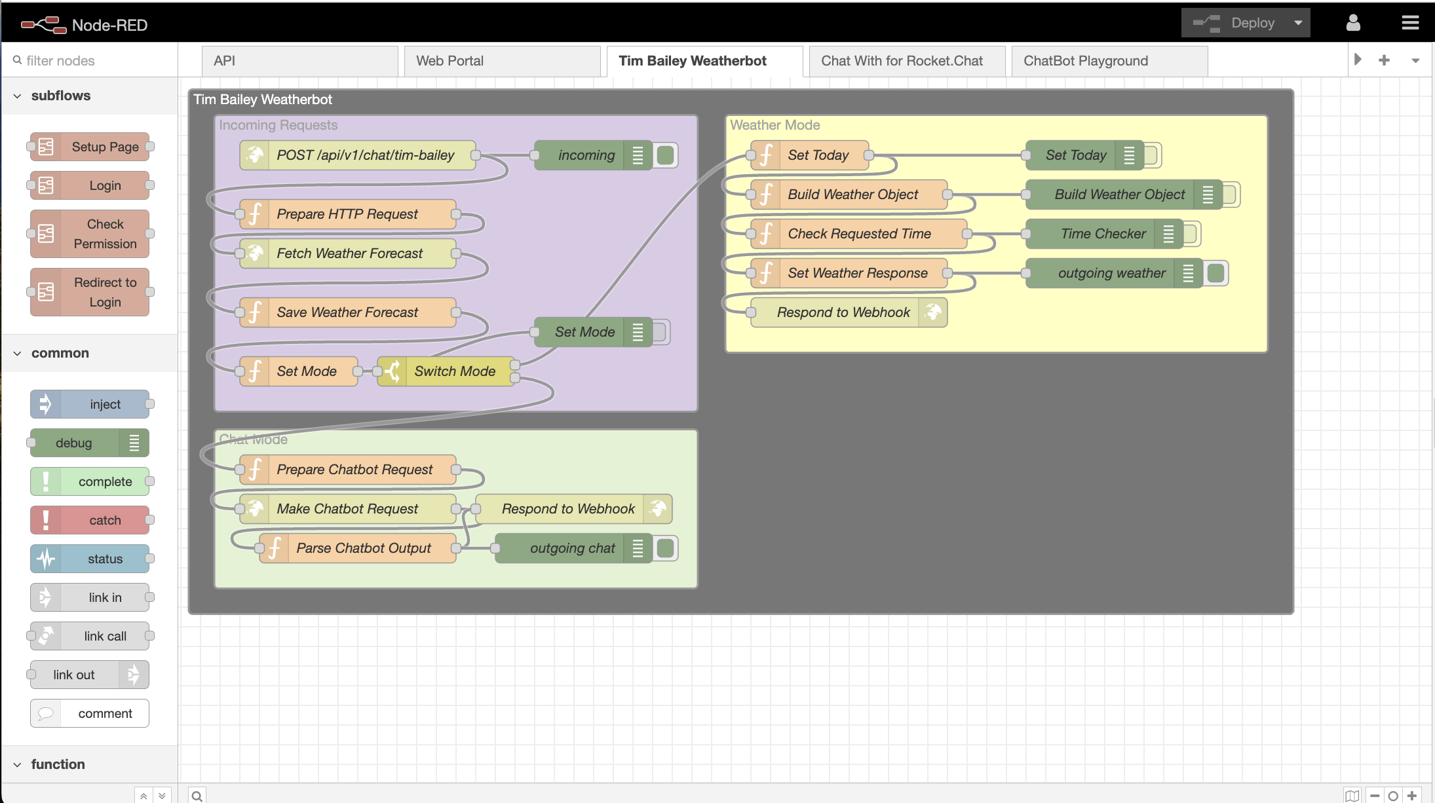The height and width of the screenshot is (803, 1435).
Task: Select the Incoming Requests group label
Action: point(278,125)
